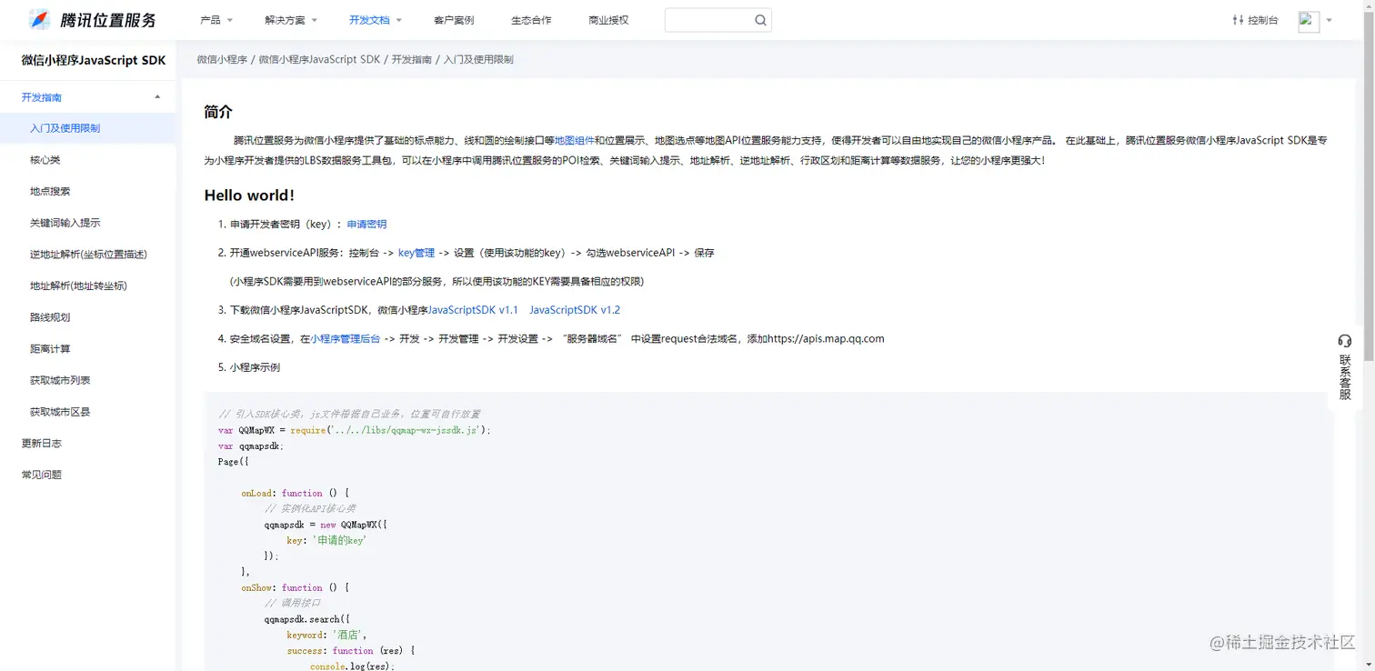The width and height of the screenshot is (1375, 671).
Task: Open 商业授权 in top navigation
Action: (x=608, y=20)
